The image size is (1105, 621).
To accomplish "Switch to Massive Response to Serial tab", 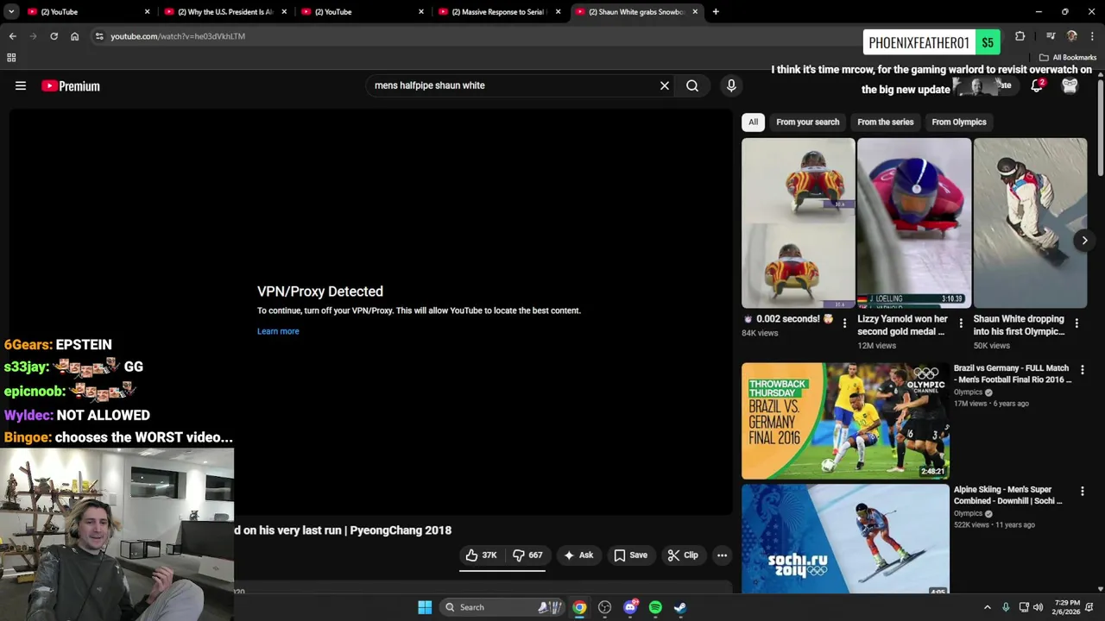I will tap(499, 12).
